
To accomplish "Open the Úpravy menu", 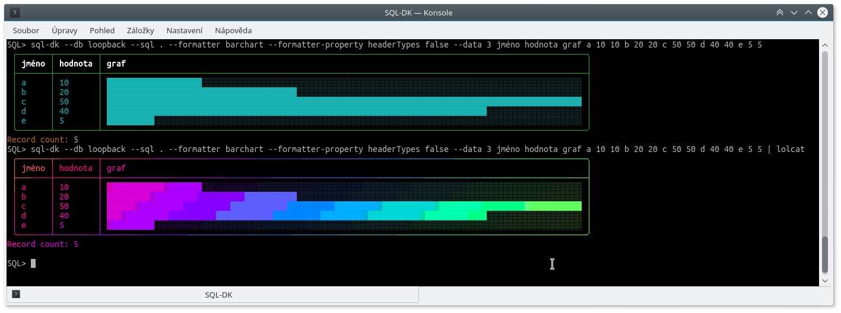I will pos(65,30).
